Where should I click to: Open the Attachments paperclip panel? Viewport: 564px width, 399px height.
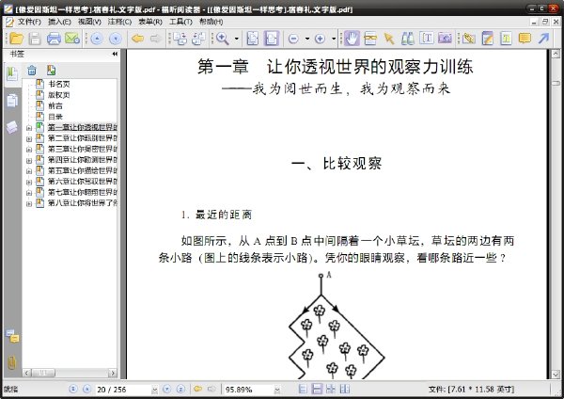tap(12, 362)
